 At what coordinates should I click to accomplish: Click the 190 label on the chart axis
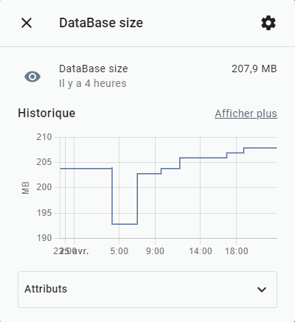pyautogui.click(x=44, y=238)
